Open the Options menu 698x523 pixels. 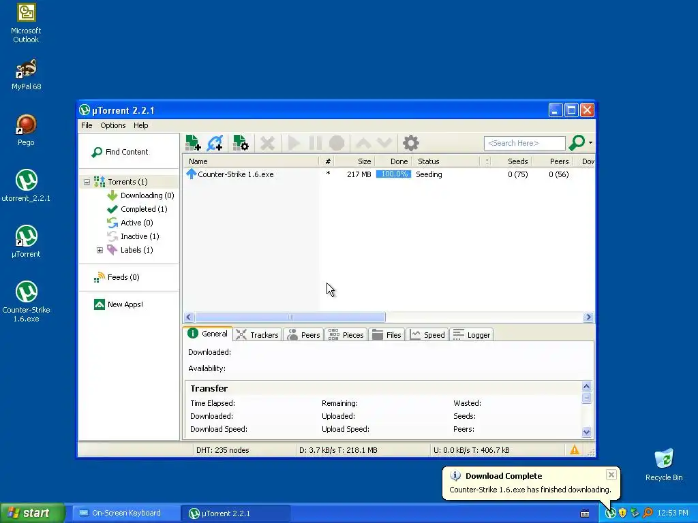tap(112, 125)
